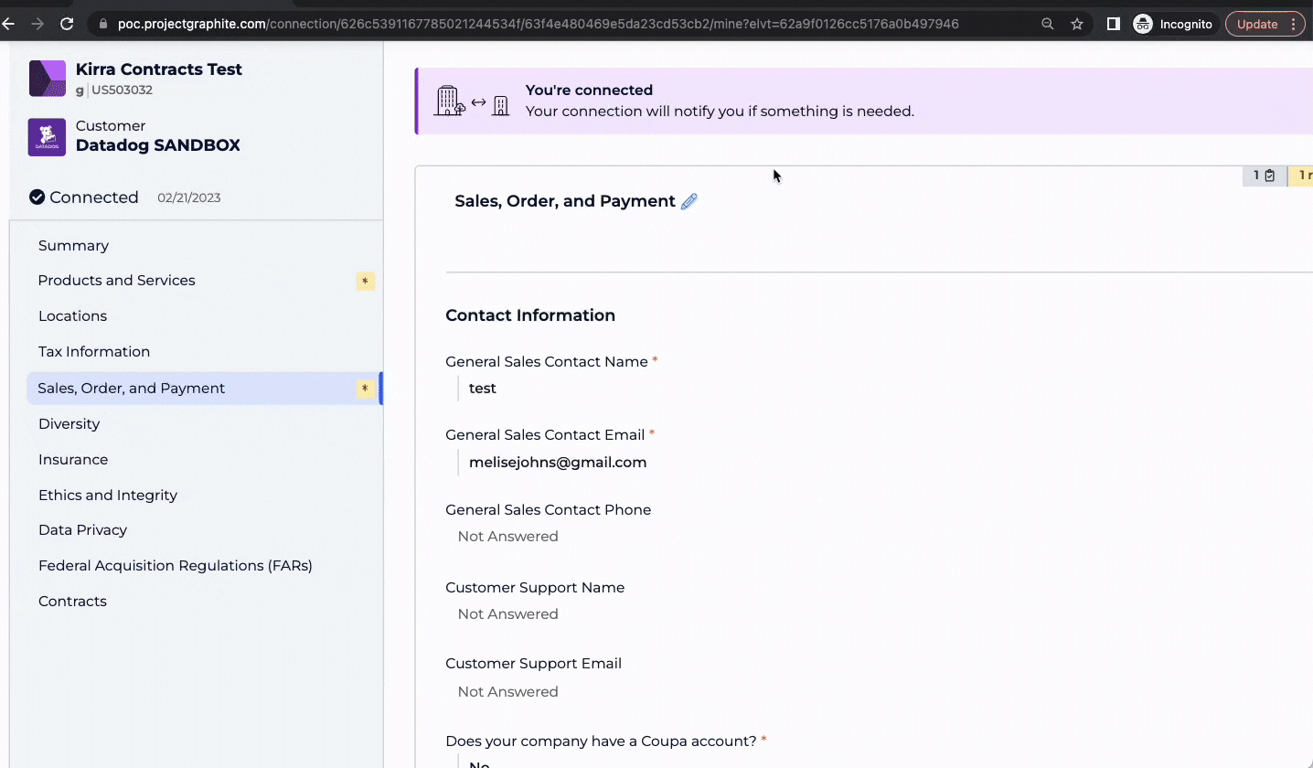Screen dimensions: 1313x768
Task: Click the melisejohns@gmail.com email value
Action: point(558,463)
